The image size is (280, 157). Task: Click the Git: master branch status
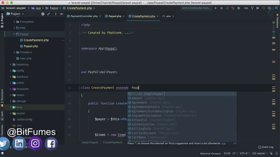(x=259, y=153)
